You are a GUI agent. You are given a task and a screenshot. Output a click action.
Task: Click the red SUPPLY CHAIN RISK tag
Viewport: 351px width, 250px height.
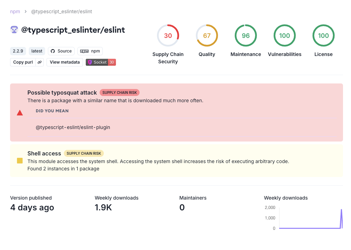pos(119,92)
